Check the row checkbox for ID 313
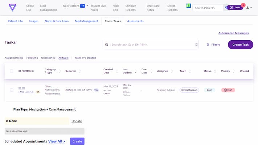This screenshot has width=258, height=145. (12, 90)
